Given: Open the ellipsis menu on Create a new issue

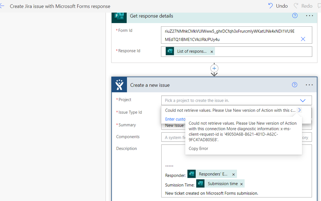Looking at the screenshot, I should tap(309, 85).
